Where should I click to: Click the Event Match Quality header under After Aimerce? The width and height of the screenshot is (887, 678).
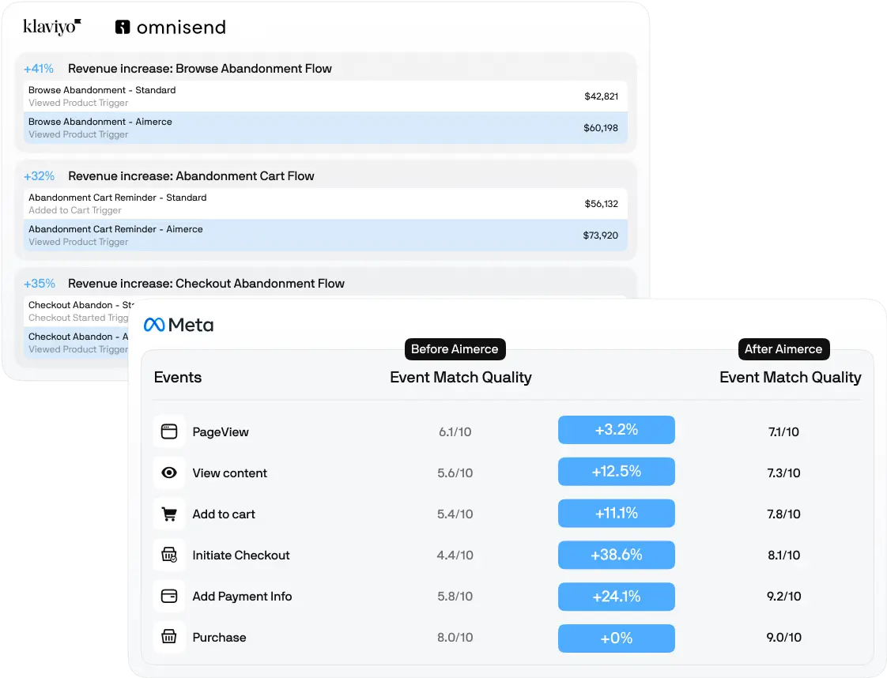coord(791,377)
